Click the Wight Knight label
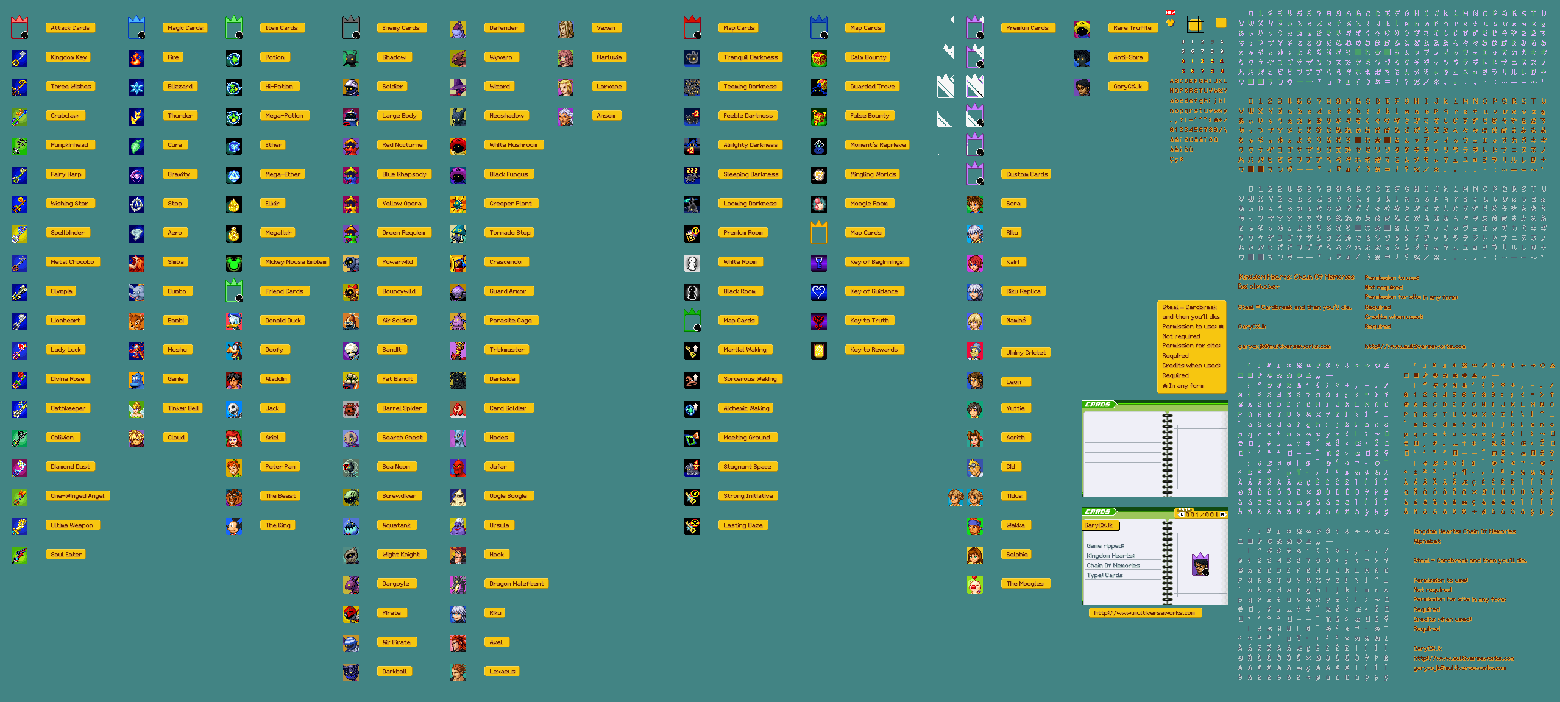Screen dimensions: 1560x702 (x=401, y=555)
